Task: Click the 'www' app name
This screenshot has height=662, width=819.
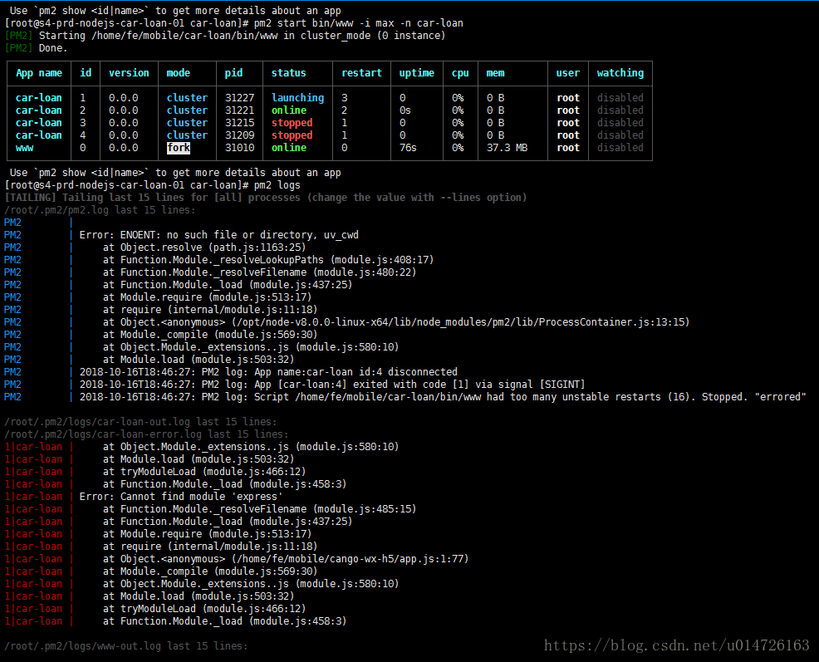Action: click(24, 148)
